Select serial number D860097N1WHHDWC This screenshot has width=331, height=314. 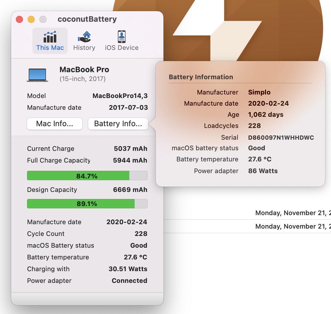[x=281, y=138]
